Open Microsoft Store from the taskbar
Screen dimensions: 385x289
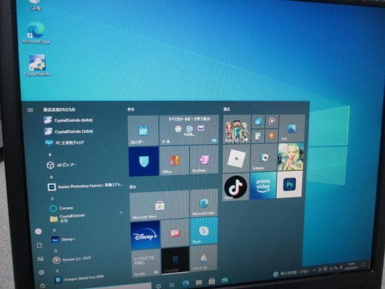coord(212,281)
